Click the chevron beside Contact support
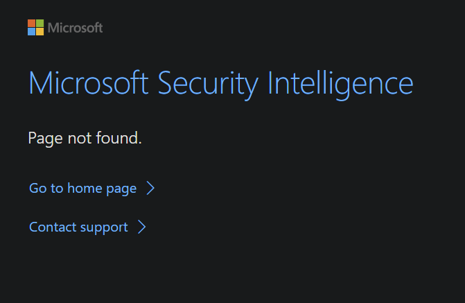This screenshot has height=303, width=465. pyautogui.click(x=142, y=227)
